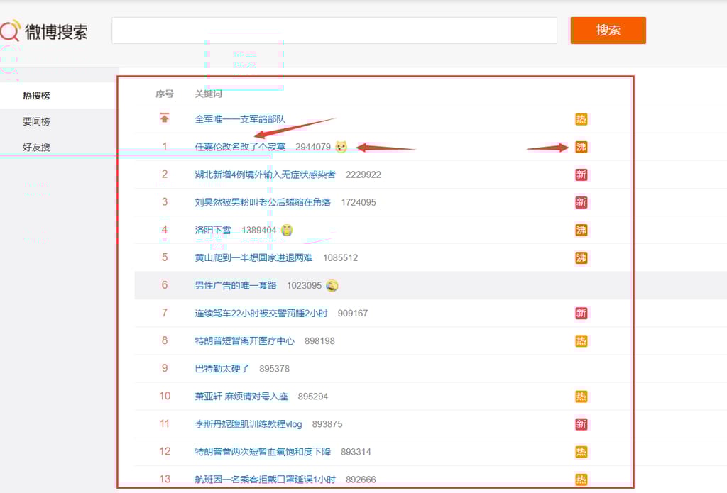Open topic 巴特勒太硬了
Image resolution: width=727 pixels, height=493 pixels.
coord(222,369)
